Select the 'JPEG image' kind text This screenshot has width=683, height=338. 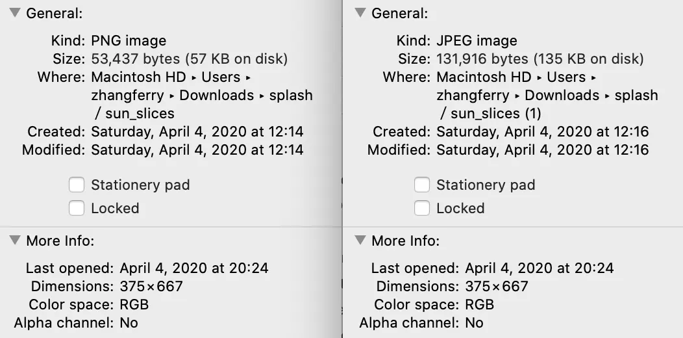click(x=477, y=41)
